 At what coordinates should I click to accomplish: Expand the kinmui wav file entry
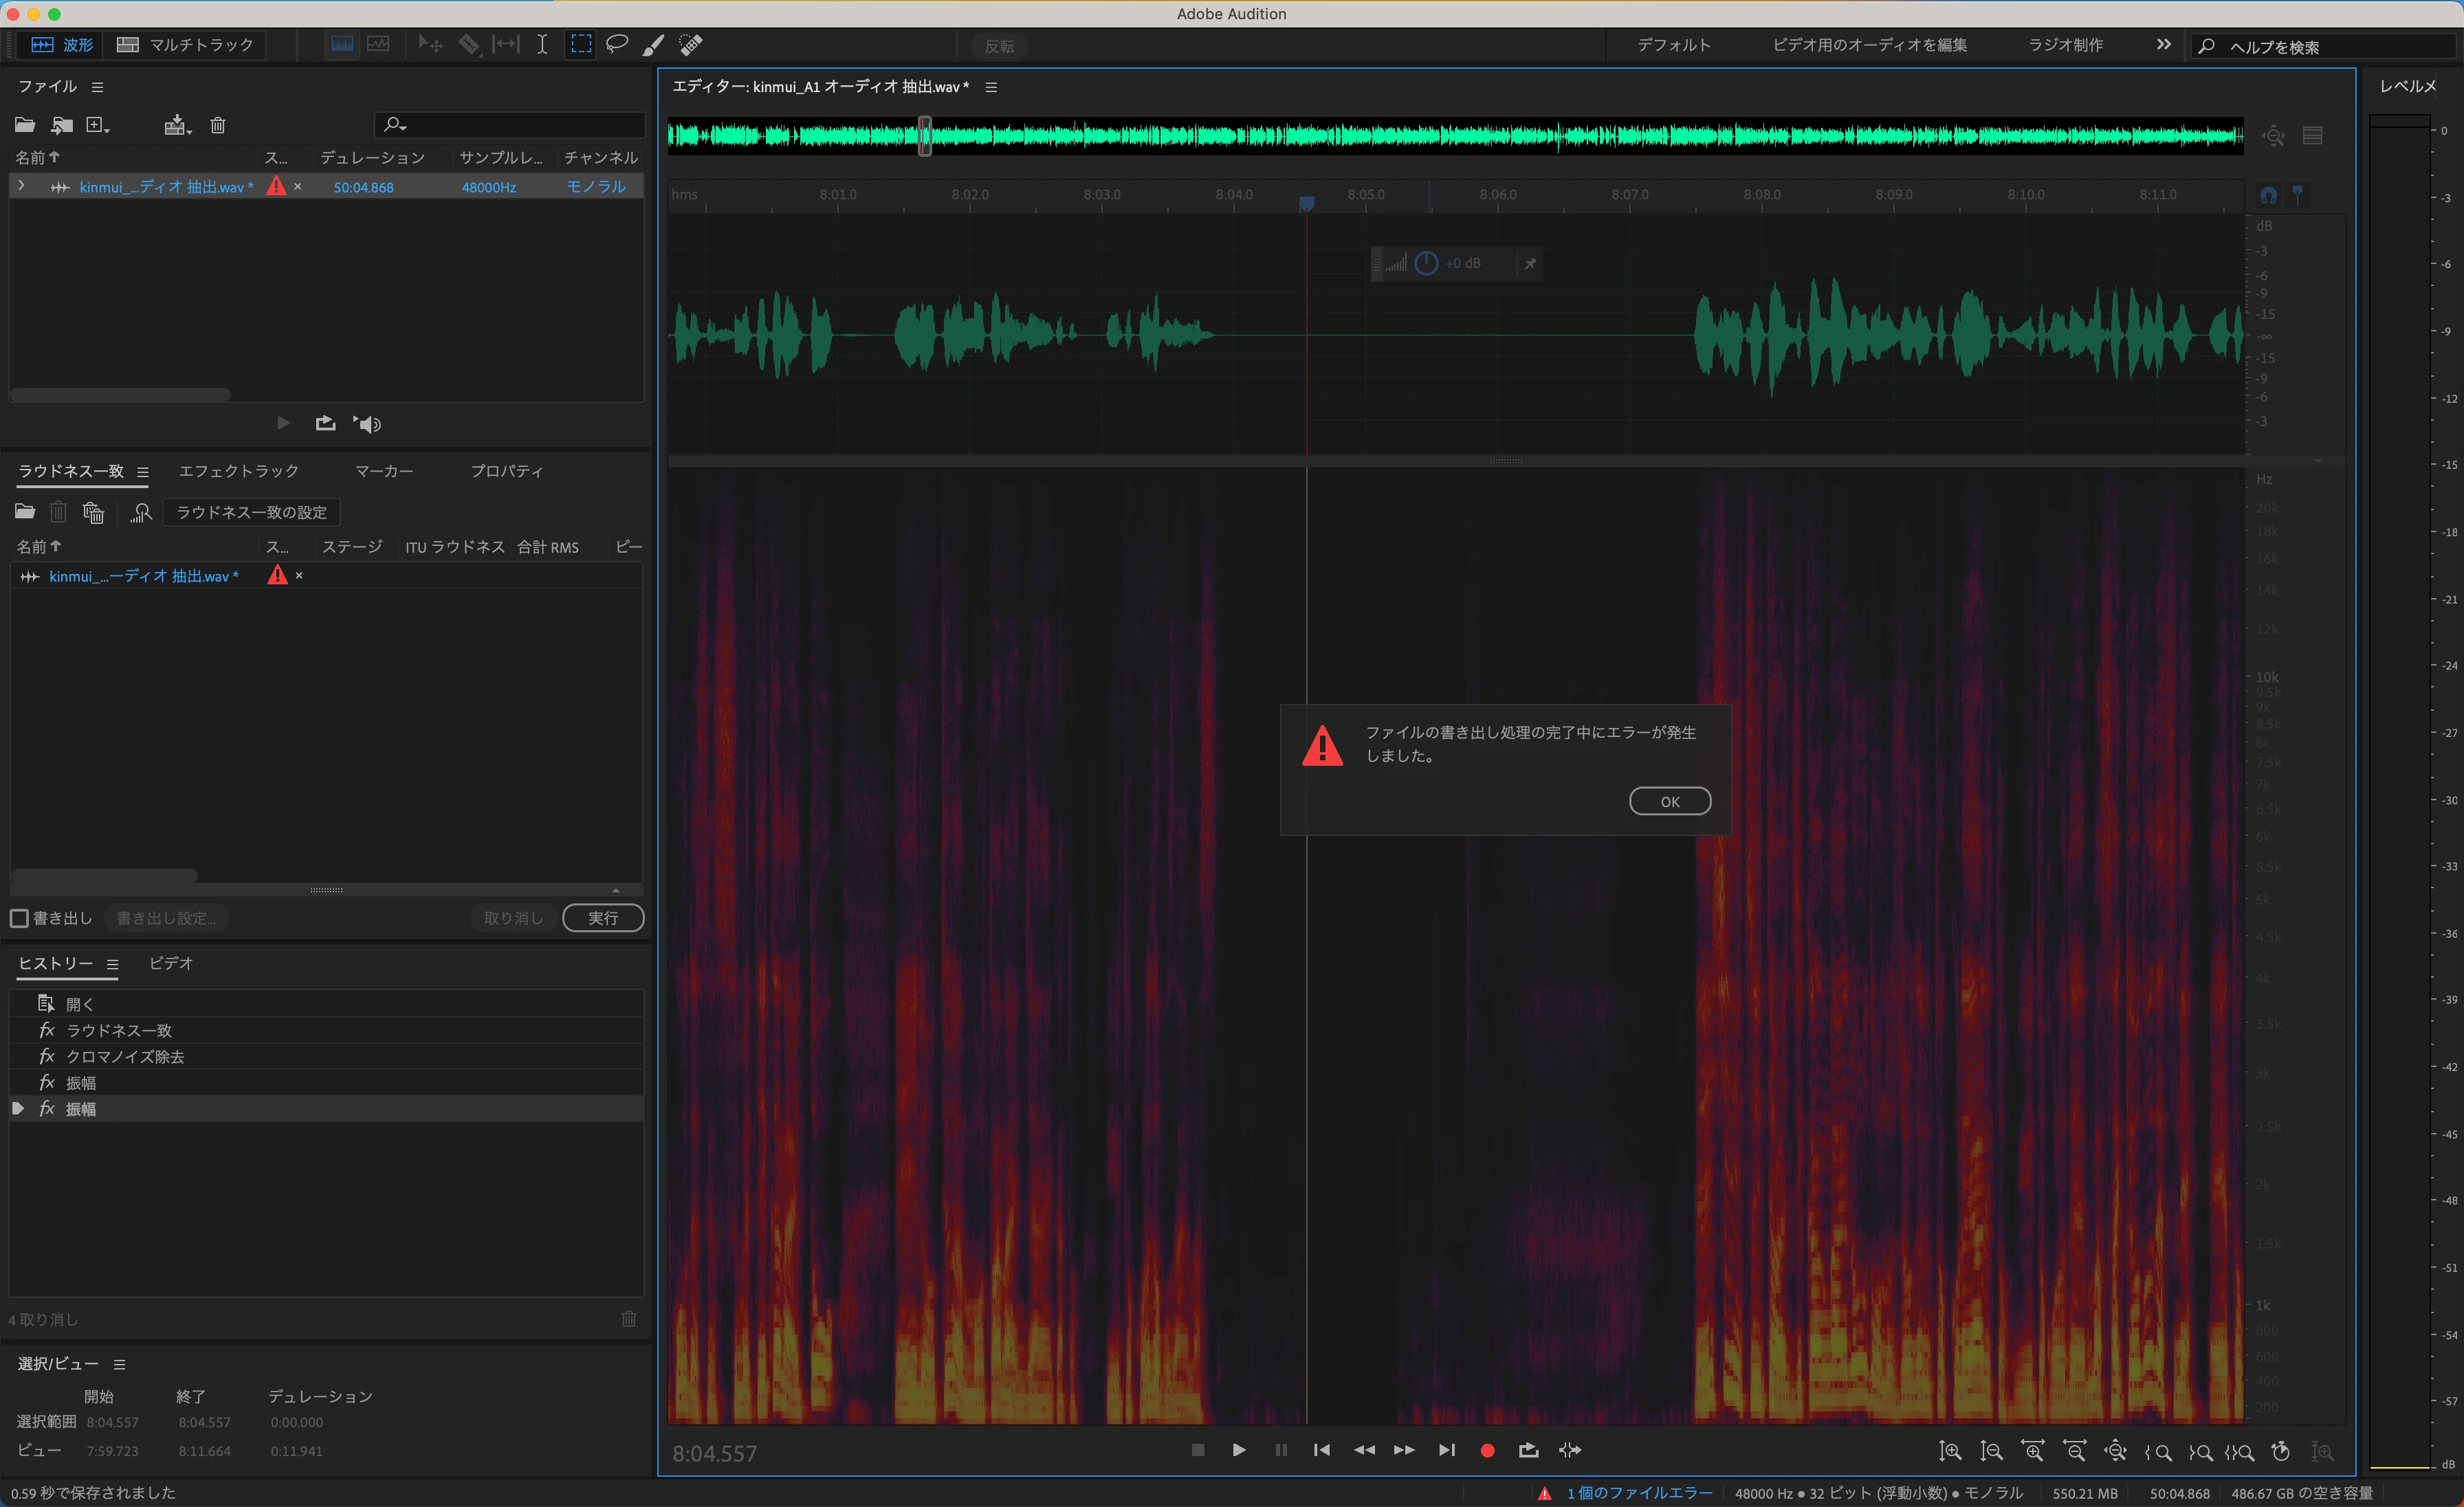(x=21, y=186)
